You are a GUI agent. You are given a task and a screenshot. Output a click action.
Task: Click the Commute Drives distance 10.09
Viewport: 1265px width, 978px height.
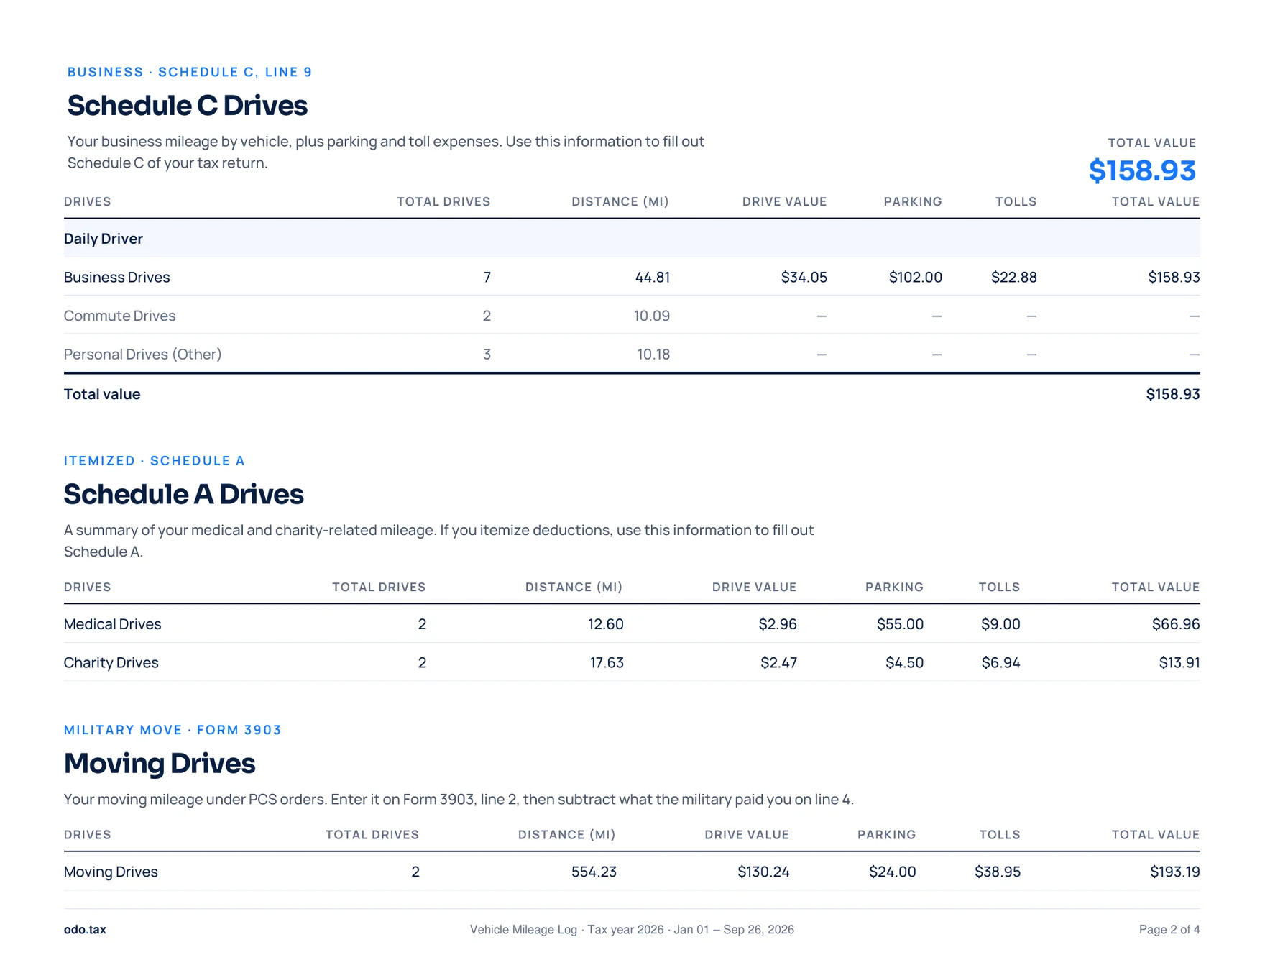[x=651, y=316]
